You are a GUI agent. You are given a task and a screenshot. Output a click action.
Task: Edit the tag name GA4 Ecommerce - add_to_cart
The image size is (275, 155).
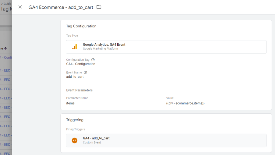pos(61,7)
